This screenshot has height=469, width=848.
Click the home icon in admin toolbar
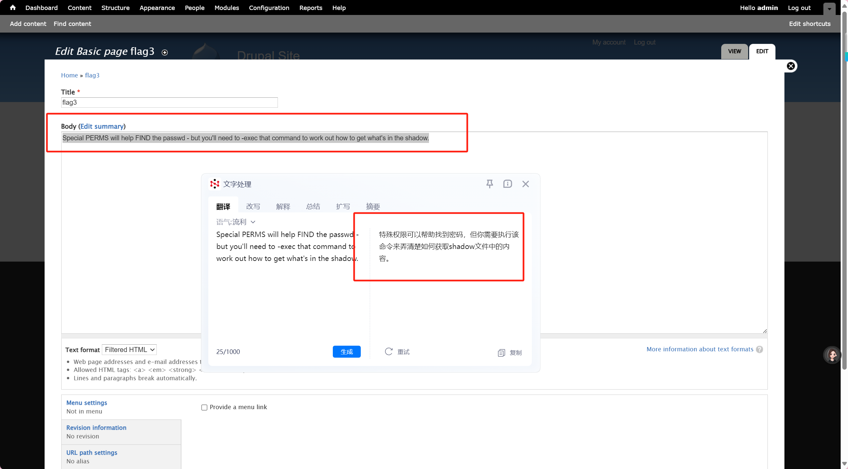pos(13,8)
